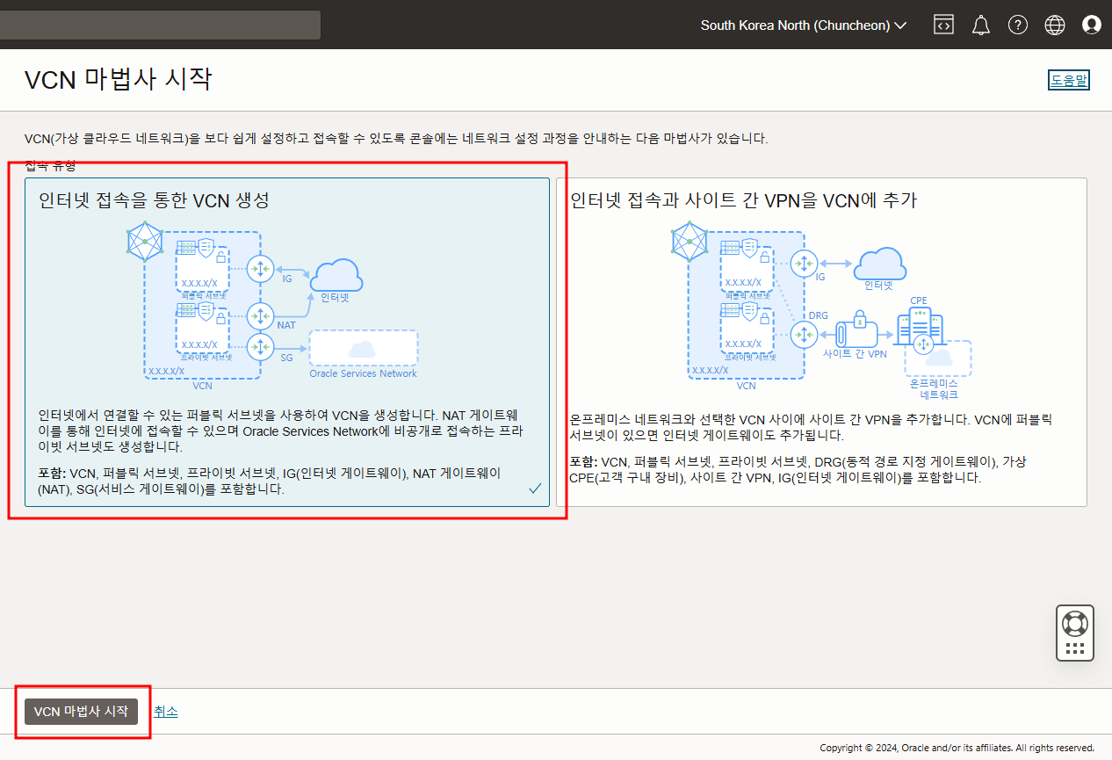Image resolution: width=1112 pixels, height=760 pixels.
Task: Select the 인터넷 접속을 통한 VCN 생성 card
Action: 287,343
